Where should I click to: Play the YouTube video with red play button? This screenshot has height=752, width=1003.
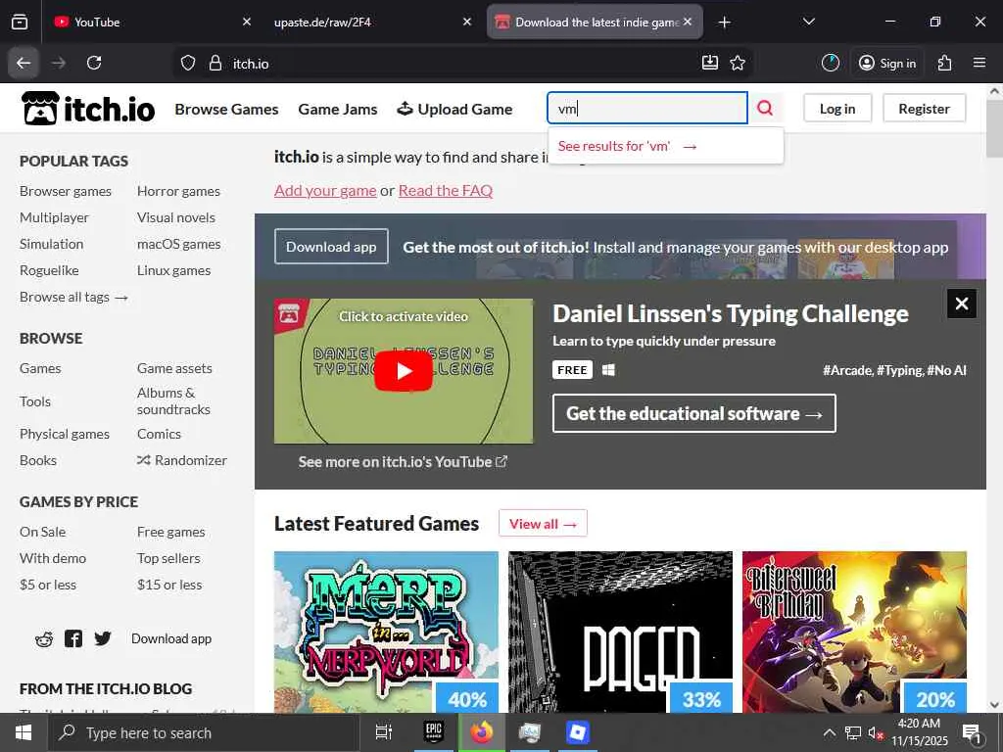click(x=404, y=371)
